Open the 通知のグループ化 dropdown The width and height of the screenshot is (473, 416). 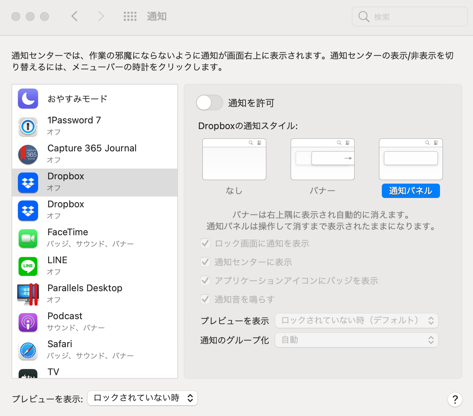[356, 340]
